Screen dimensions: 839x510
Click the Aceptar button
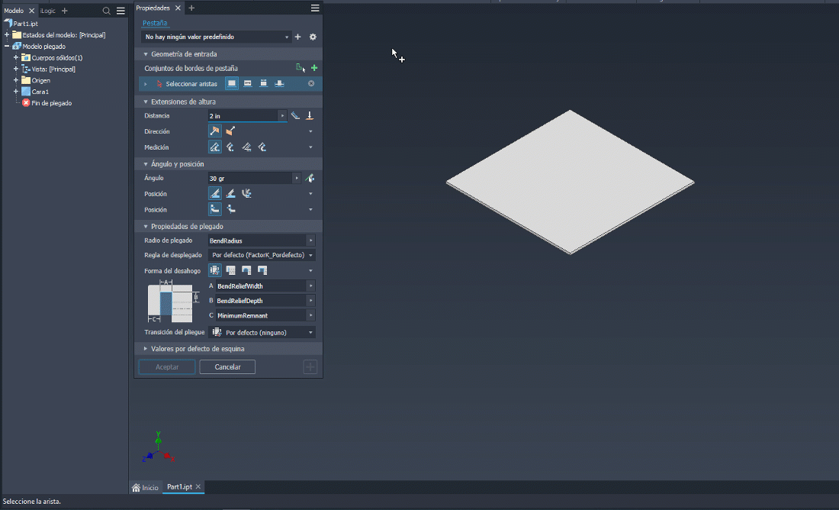click(167, 367)
